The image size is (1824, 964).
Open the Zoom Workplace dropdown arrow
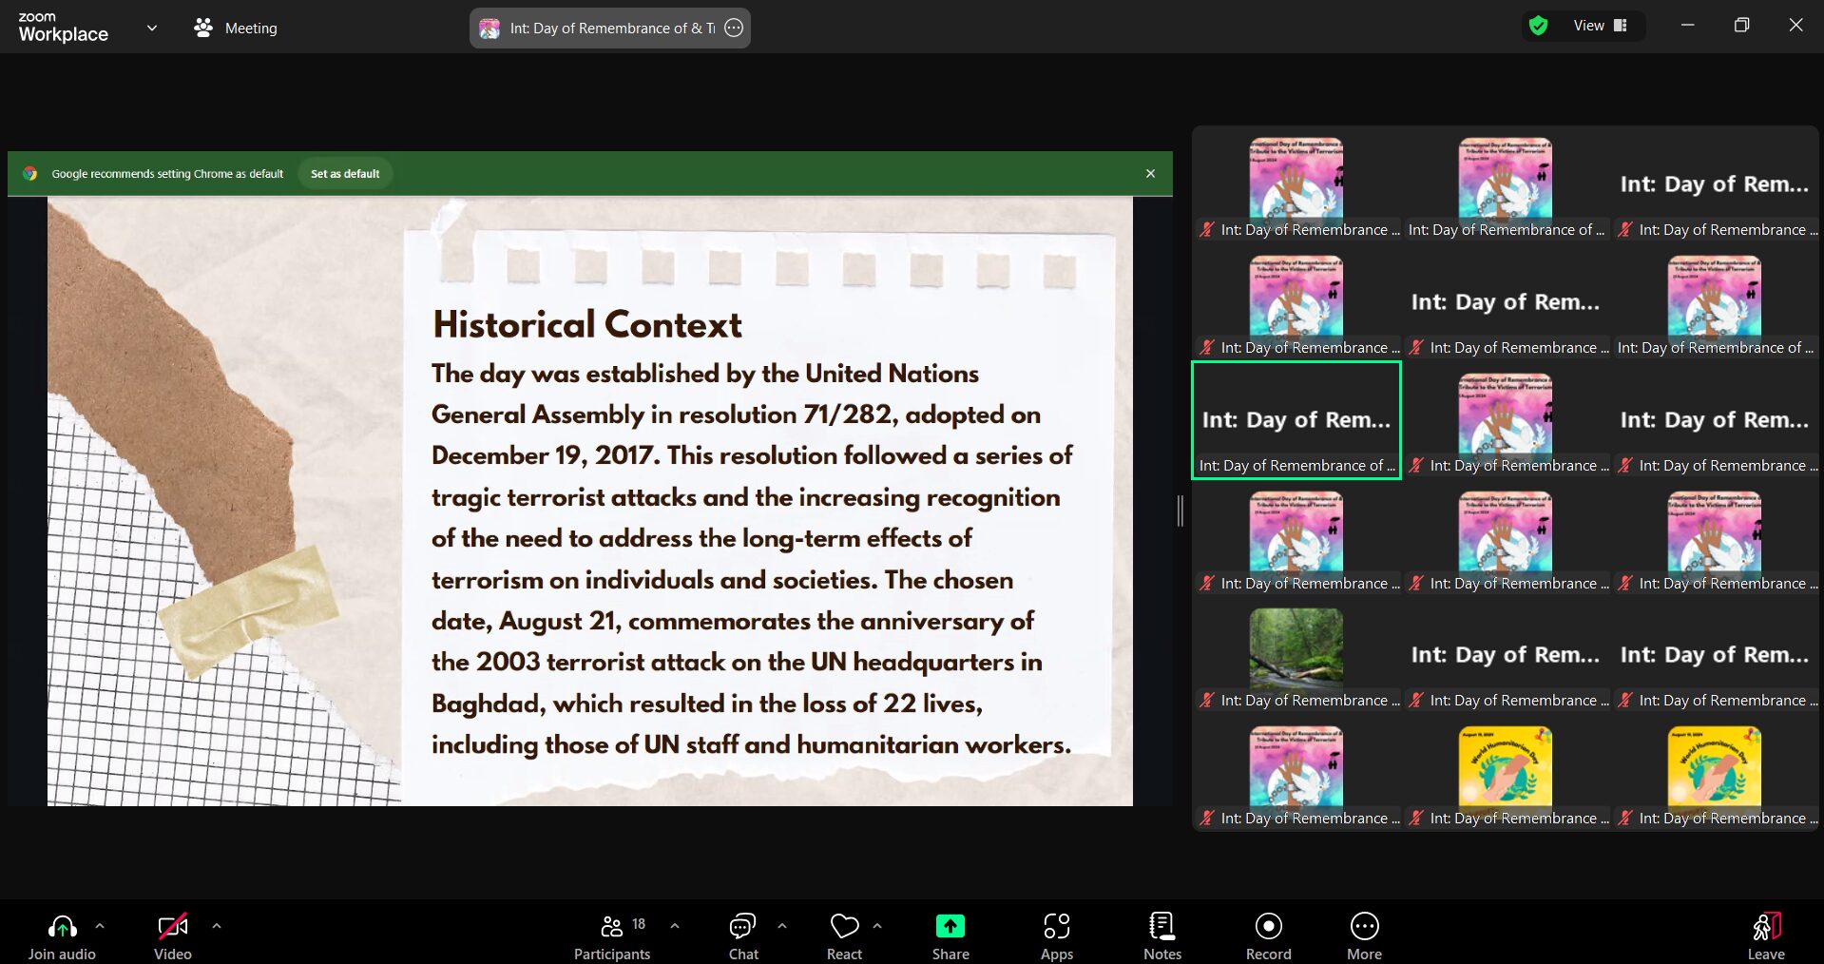151,28
